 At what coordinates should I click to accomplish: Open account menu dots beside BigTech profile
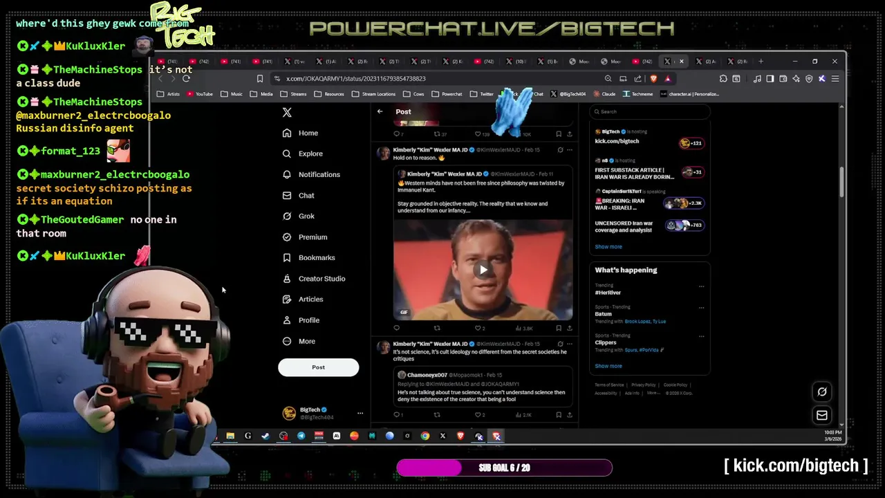(360, 413)
